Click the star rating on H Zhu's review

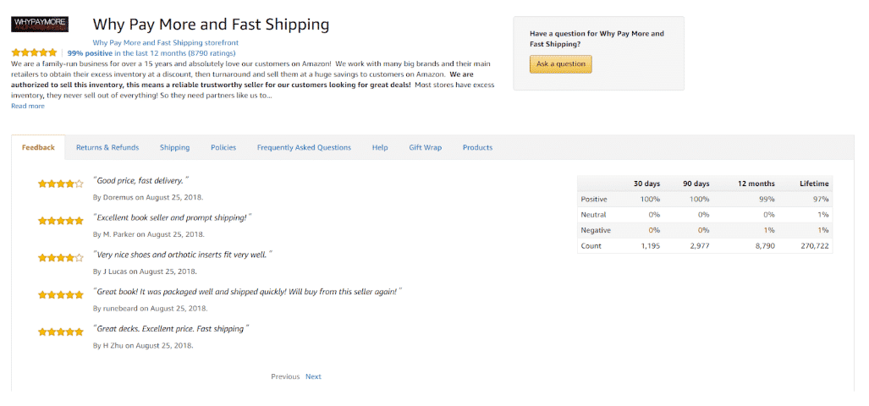[x=60, y=332]
